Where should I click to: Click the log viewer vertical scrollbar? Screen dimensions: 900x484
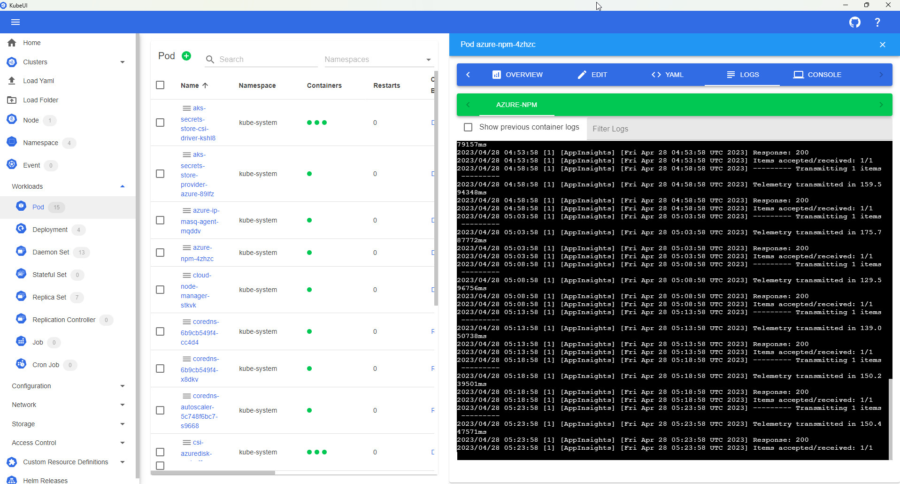point(891,419)
